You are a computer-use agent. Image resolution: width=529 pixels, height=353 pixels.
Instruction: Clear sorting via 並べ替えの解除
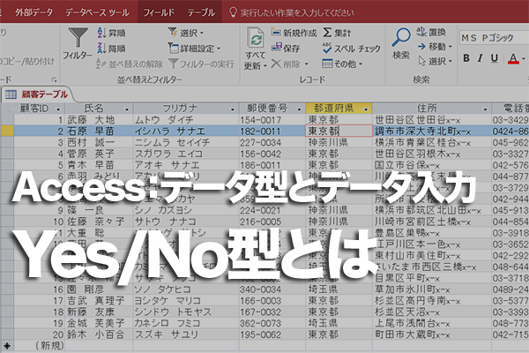[130, 64]
